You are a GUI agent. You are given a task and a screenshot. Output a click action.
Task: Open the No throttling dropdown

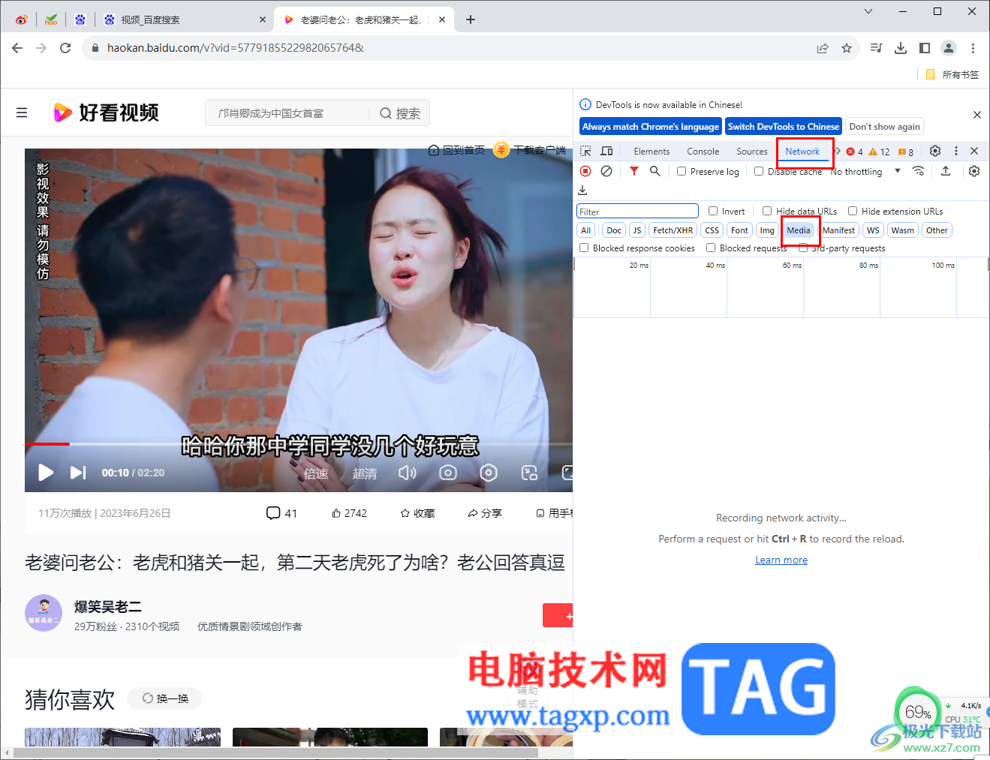865,172
